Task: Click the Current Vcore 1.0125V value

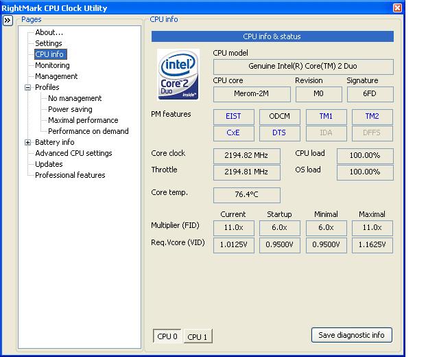Action: tap(233, 245)
